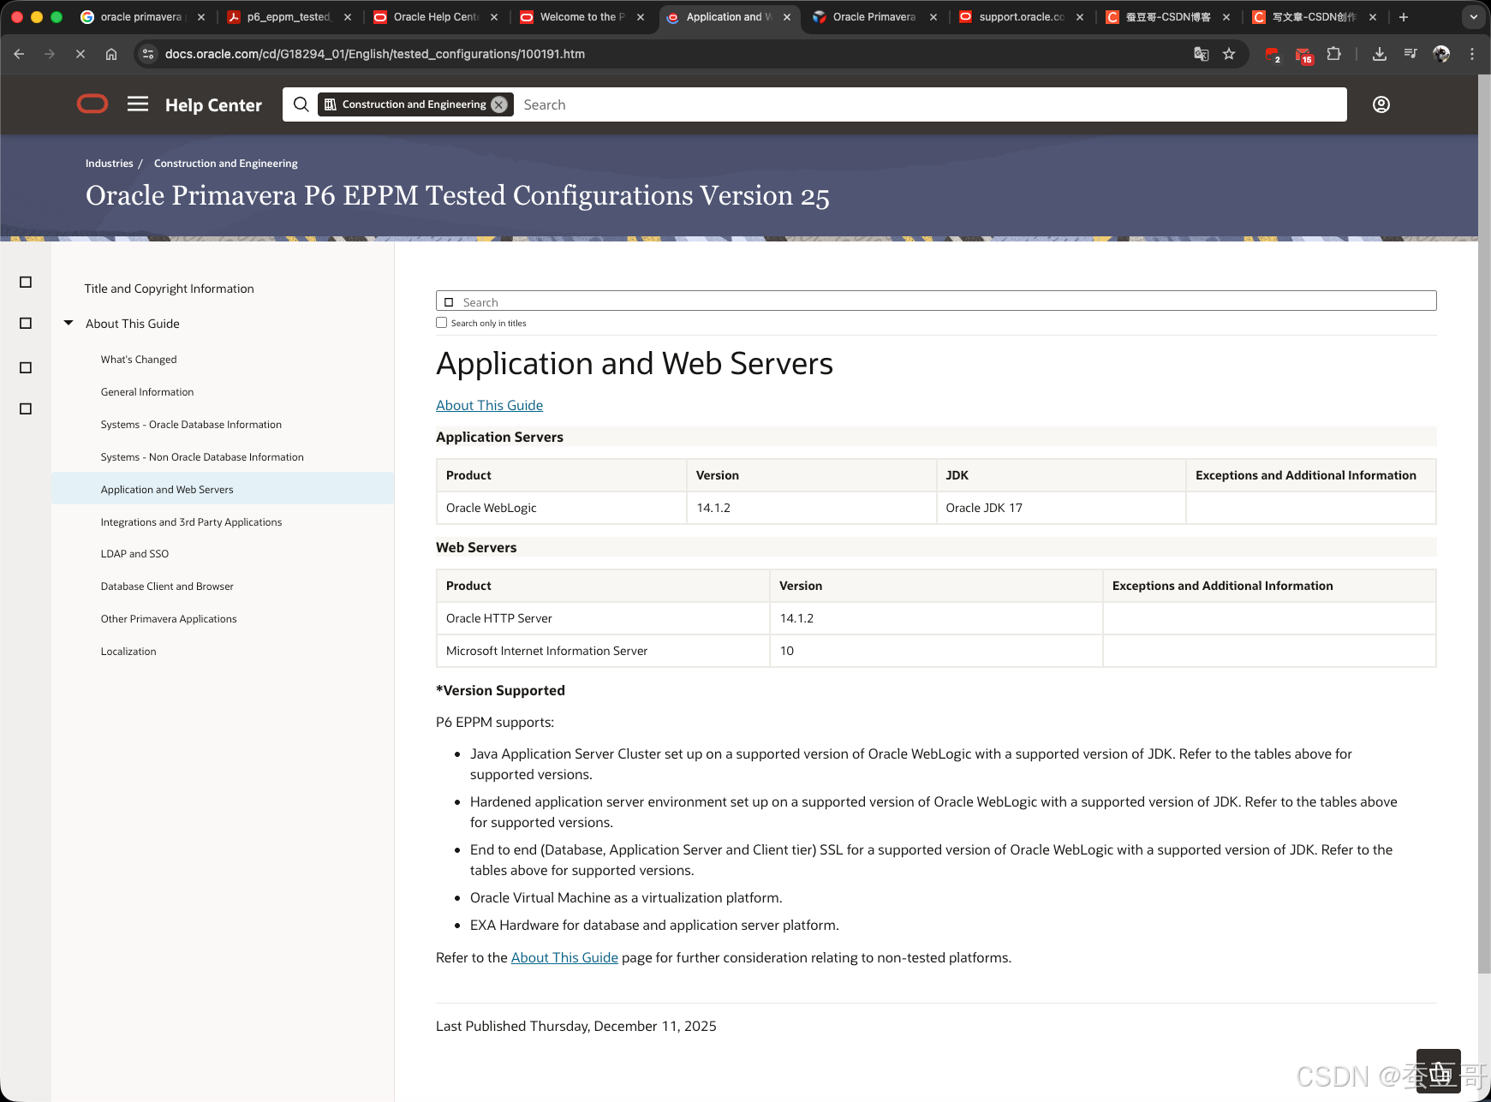Click the Oracle JDK 17 cell

click(x=1060, y=509)
